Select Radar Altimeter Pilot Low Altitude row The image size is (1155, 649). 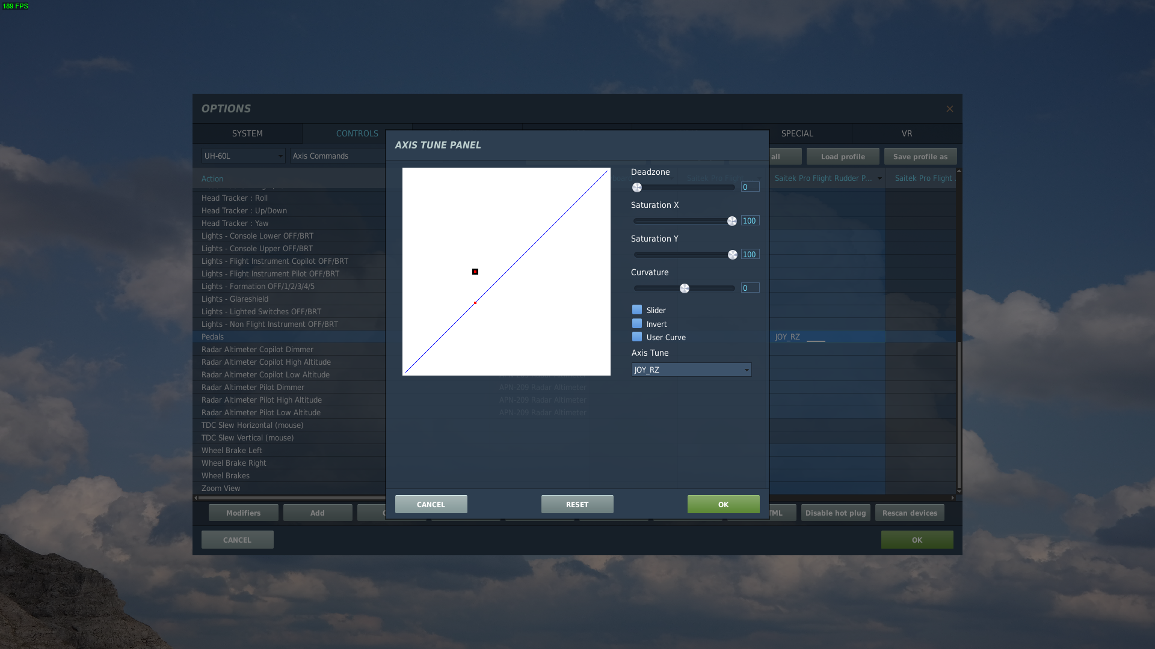[x=289, y=412]
